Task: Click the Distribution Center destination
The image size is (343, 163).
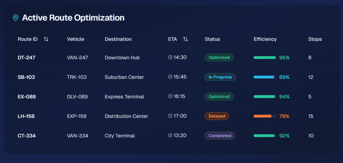Action: [126, 116]
